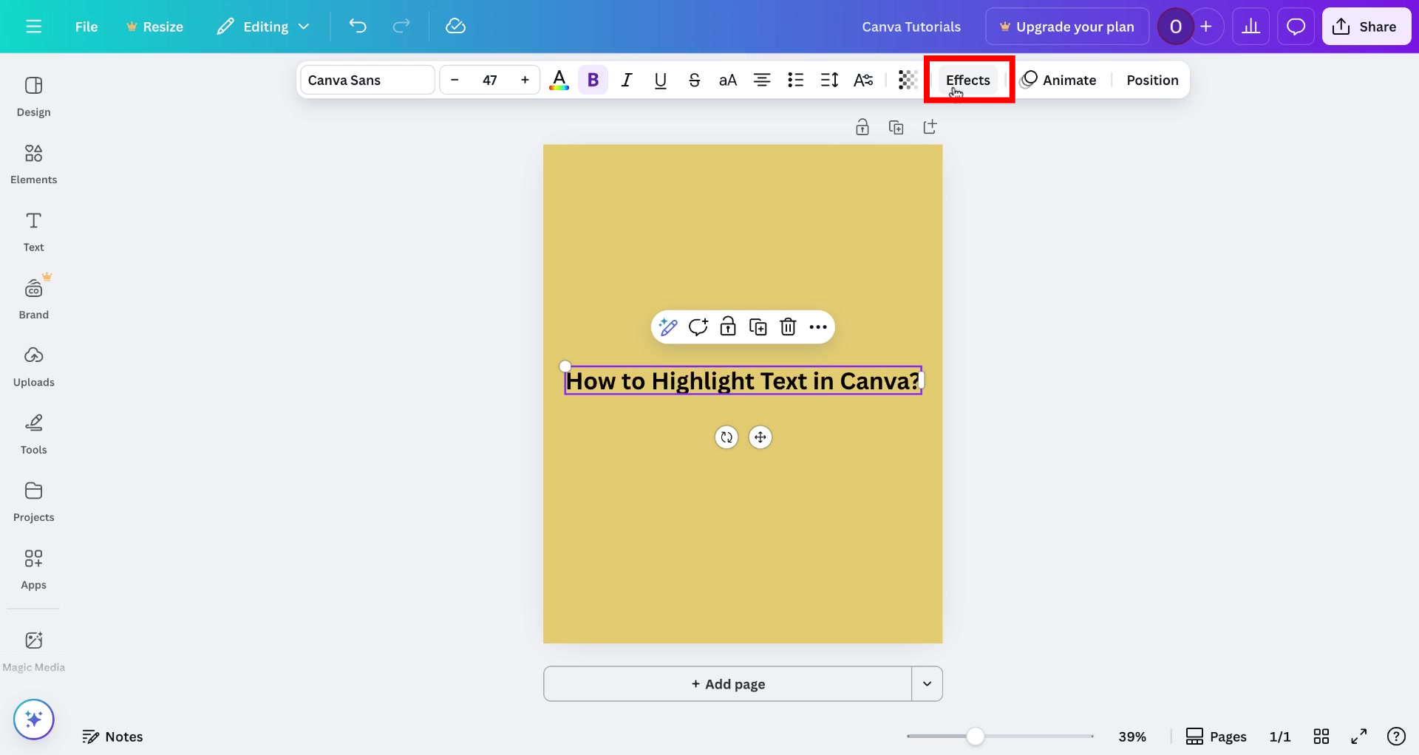Viewport: 1419px width, 755px height.
Task: Open the Elements panel
Action: tap(33, 164)
